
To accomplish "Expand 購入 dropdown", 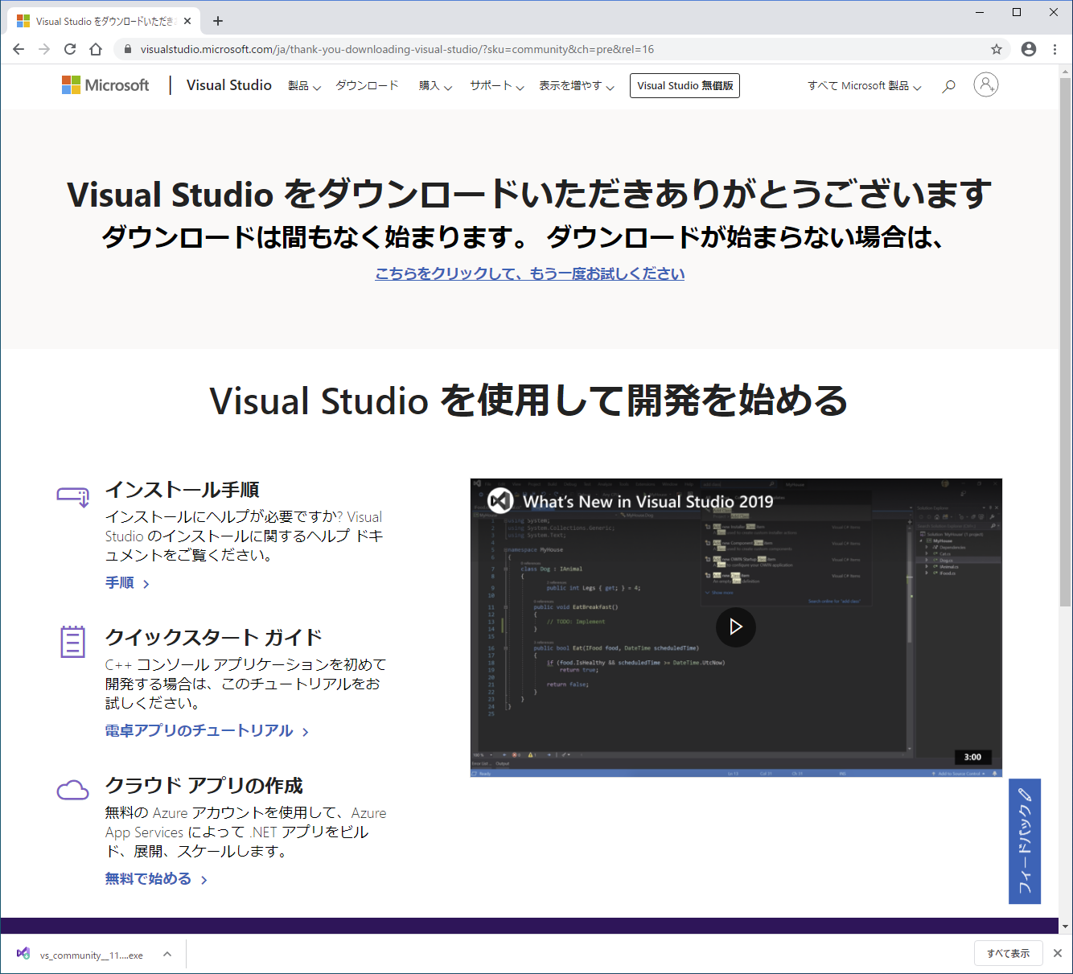I will pos(435,86).
